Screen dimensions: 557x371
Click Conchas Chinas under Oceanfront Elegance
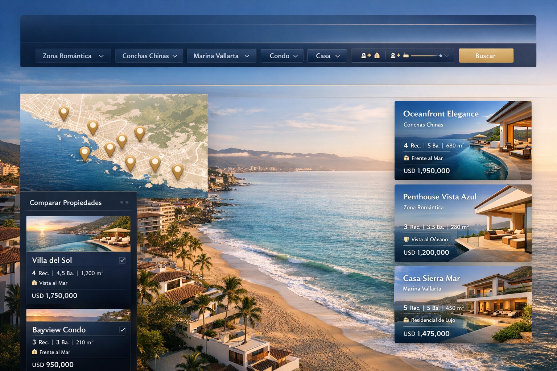coord(423,125)
